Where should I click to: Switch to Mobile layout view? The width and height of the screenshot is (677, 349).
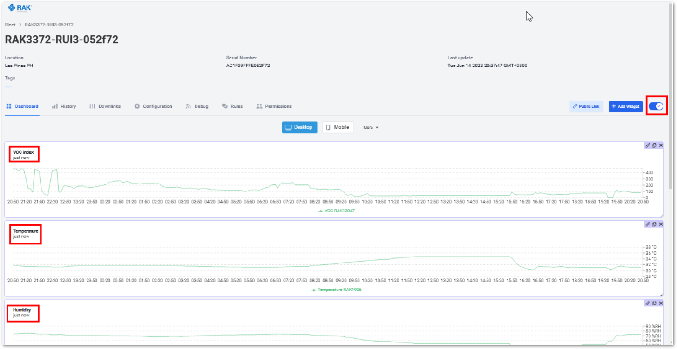338,127
